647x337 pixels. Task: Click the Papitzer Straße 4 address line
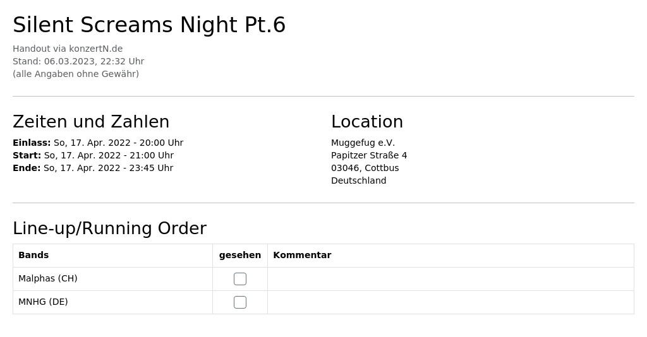tap(369, 155)
